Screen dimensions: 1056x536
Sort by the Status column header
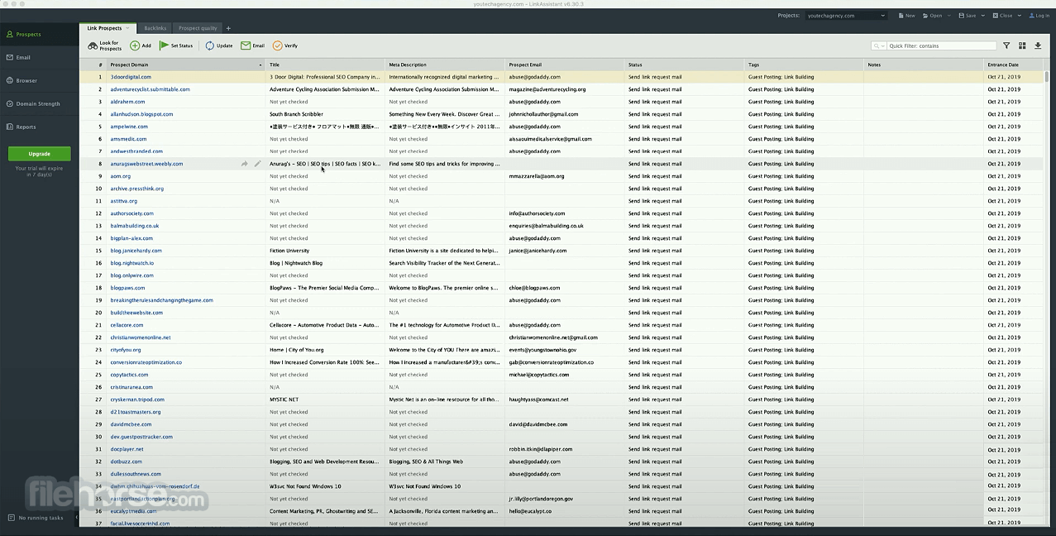coord(684,65)
